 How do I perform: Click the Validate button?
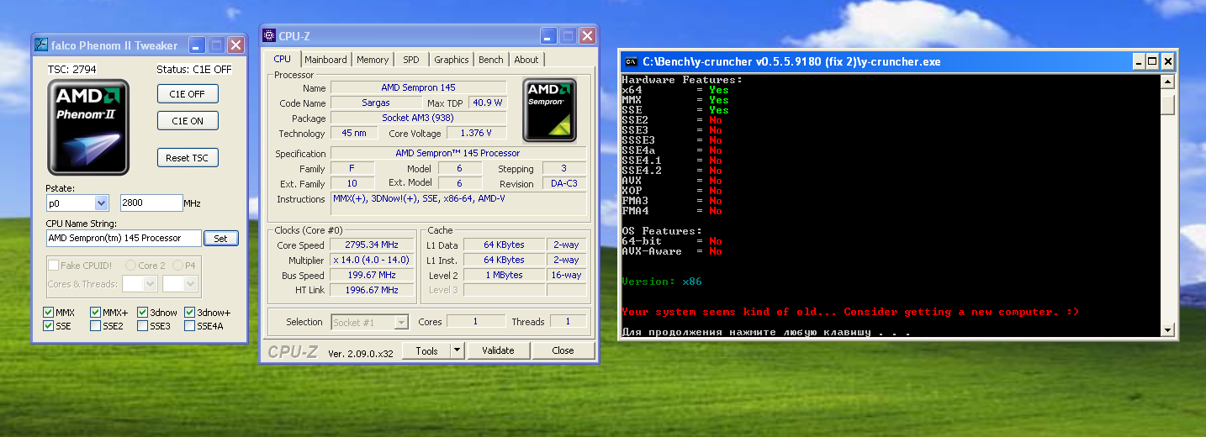pos(498,350)
